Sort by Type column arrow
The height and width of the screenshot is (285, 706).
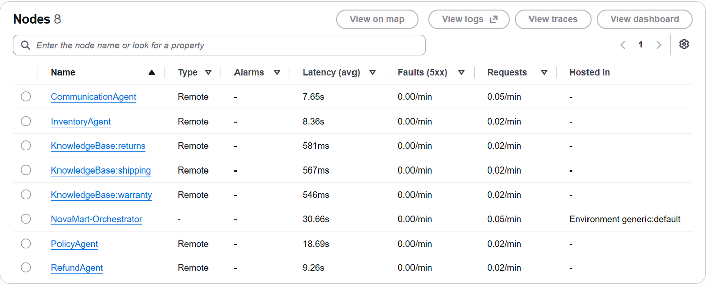click(208, 73)
